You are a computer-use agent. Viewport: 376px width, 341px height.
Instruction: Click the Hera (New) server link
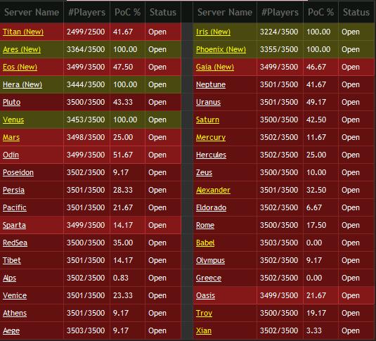tap(22, 84)
